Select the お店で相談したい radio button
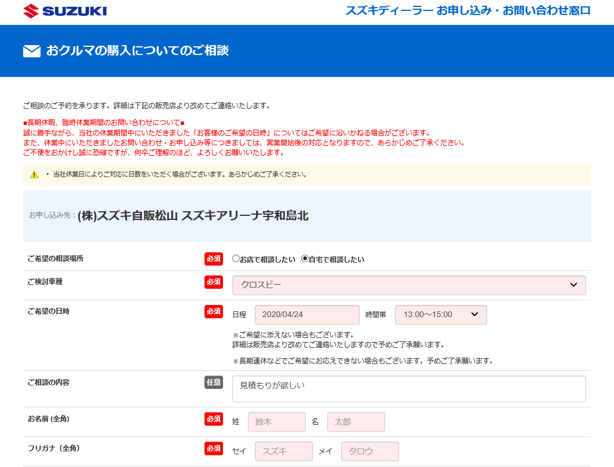This screenshot has height=467, width=614. coord(236,259)
